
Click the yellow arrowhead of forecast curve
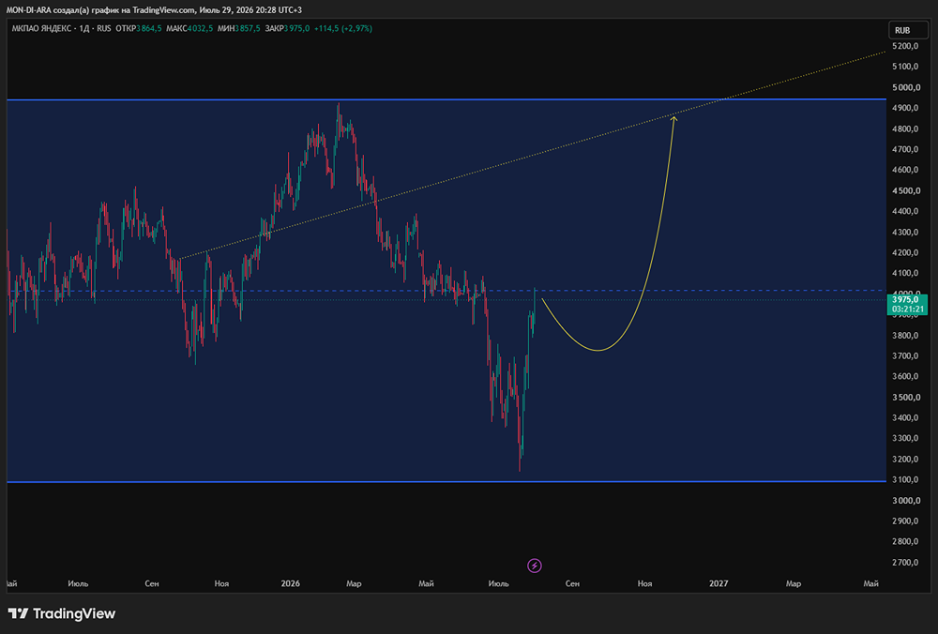pyautogui.click(x=673, y=119)
